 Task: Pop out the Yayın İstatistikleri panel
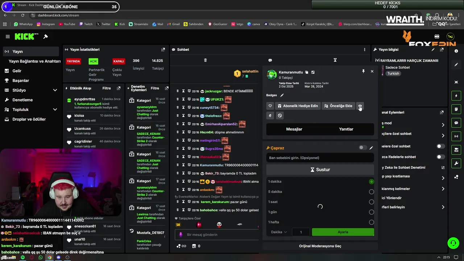[163, 50]
